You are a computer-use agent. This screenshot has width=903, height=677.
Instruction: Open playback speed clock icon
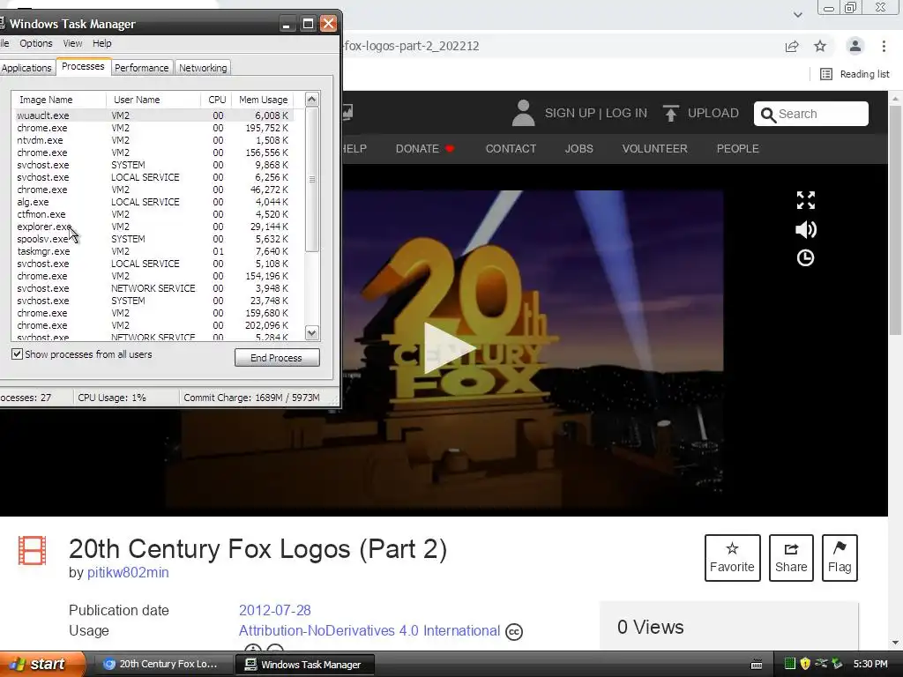(x=805, y=258)
